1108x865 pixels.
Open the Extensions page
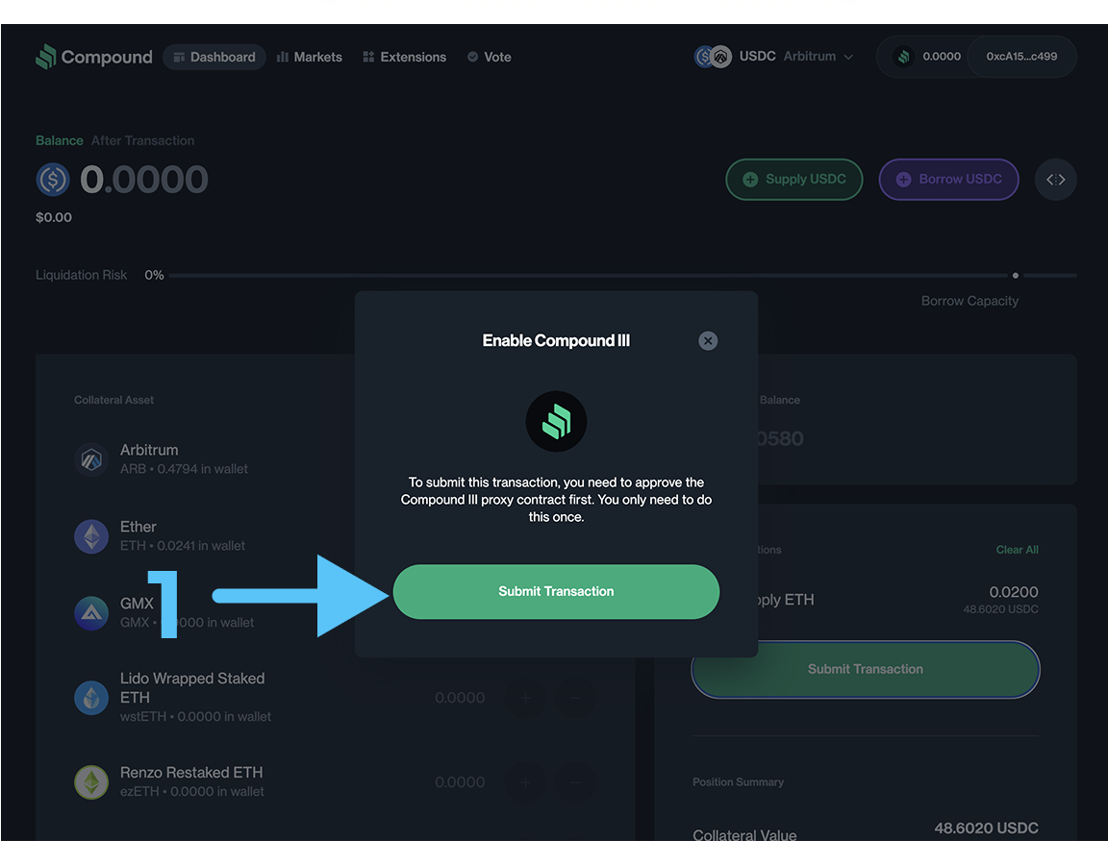tap(404, 57)
